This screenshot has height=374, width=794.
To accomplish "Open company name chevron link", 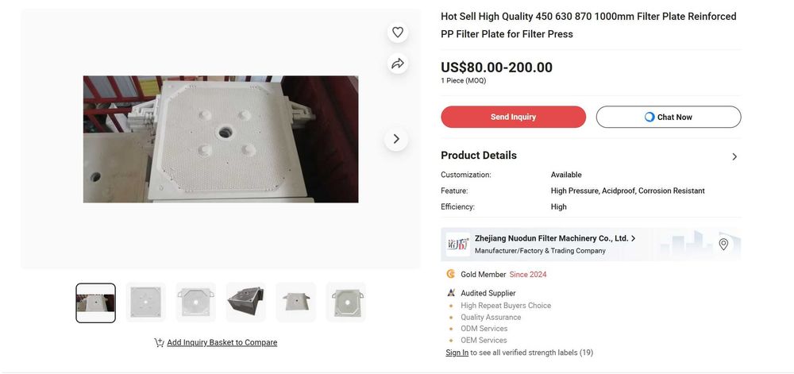I will [633, 238].
